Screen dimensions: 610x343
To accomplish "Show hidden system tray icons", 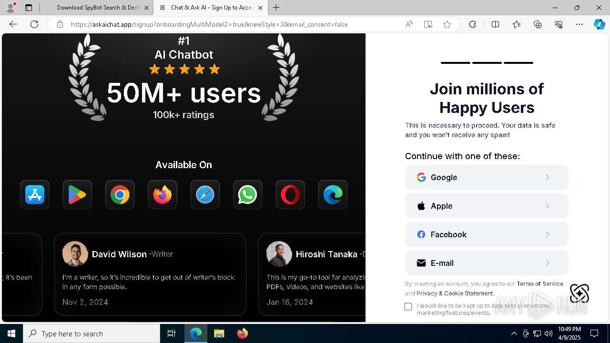I will (x=514, y=333).
